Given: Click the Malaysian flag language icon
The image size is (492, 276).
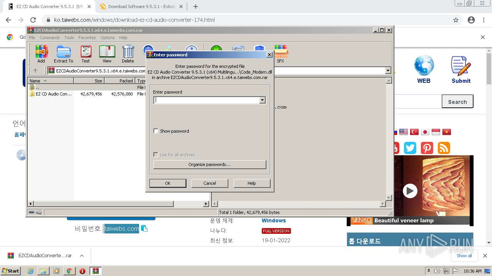Looking at the screenshot, I should [404, 132].
